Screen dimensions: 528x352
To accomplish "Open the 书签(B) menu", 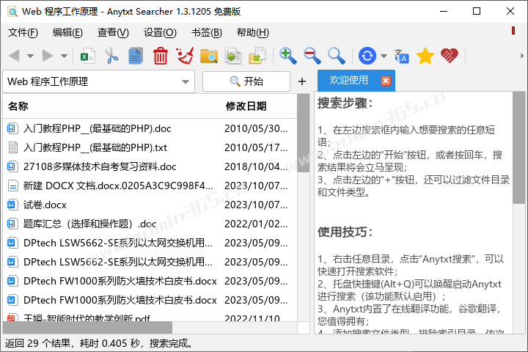I will coord(206,33).
